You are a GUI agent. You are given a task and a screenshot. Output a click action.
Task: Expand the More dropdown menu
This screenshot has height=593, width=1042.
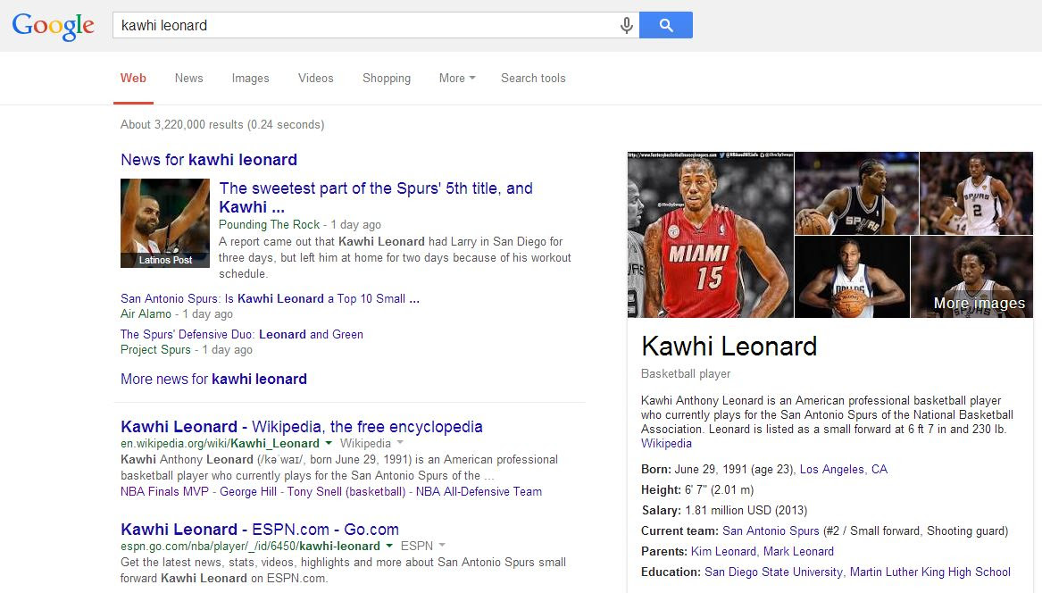457,78
